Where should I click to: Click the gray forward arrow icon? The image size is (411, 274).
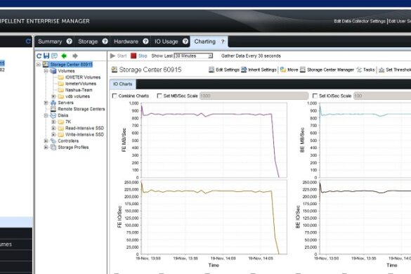tap(75, 56)
